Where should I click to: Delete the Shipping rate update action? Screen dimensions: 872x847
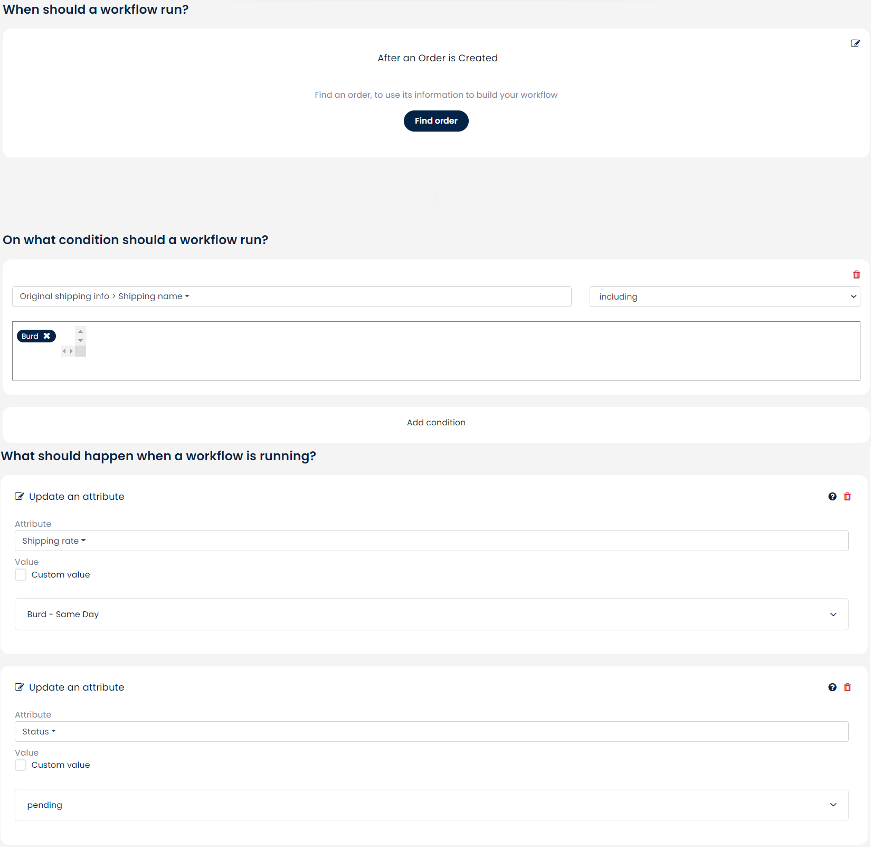coord(847,497)
